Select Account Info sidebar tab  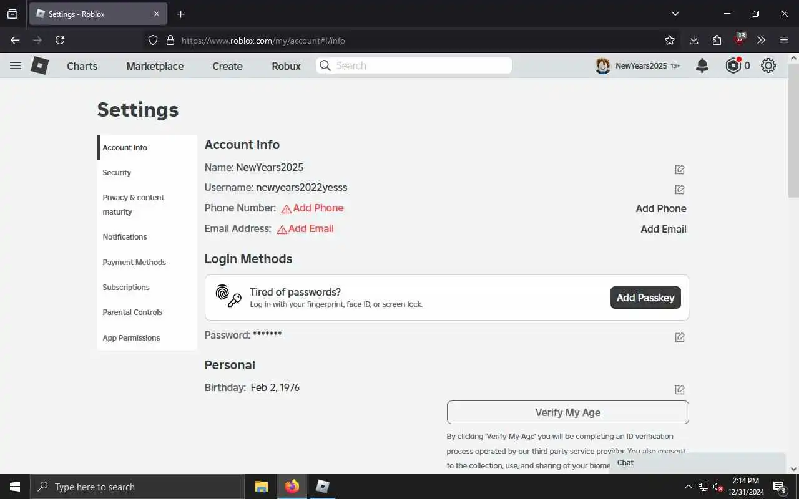pyautogui.click(x=147, y=147)
